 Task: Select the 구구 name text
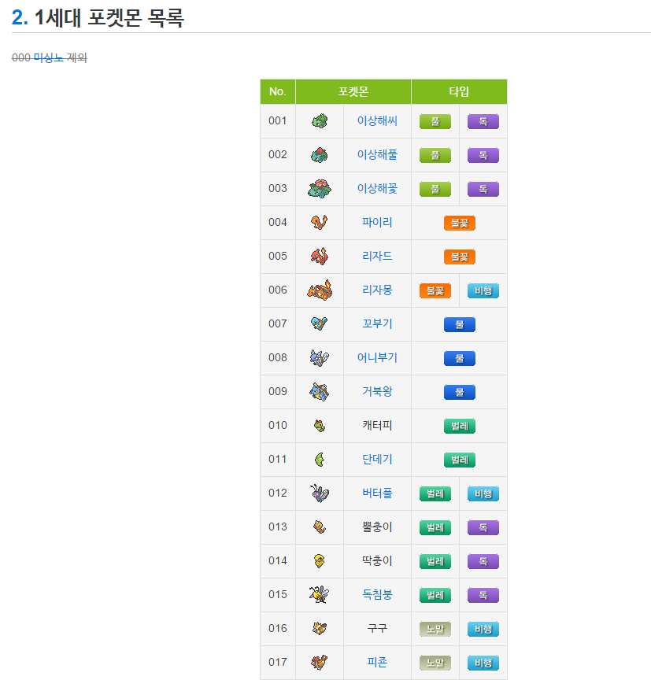click(x=377, y=628)
